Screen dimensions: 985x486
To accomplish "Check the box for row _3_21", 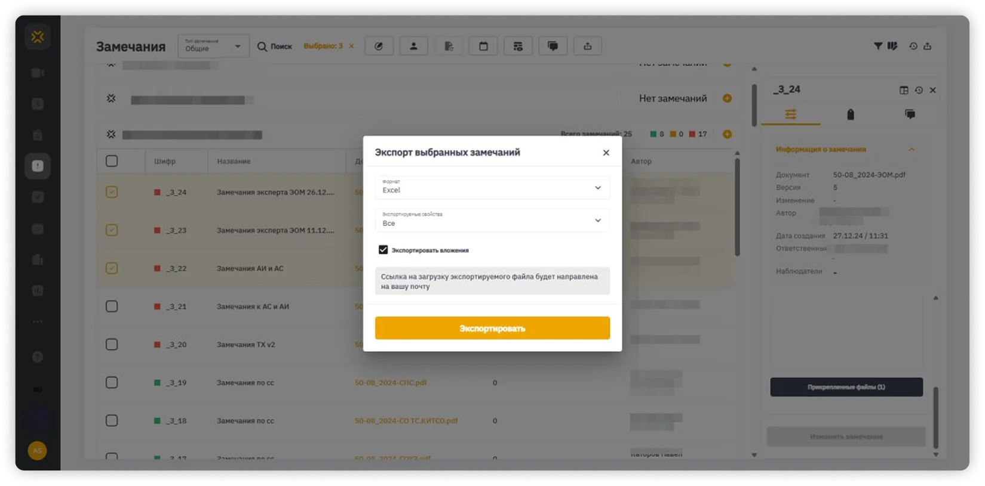I will coord(112,307).
